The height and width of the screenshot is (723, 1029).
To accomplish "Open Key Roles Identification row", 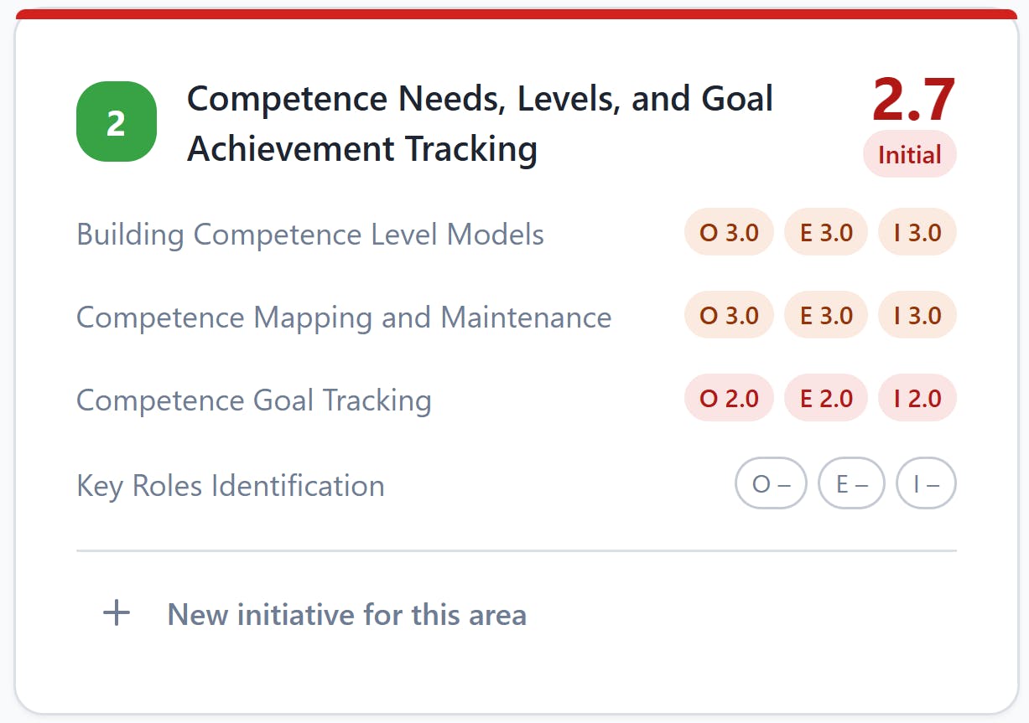I will tap(517, 484).
